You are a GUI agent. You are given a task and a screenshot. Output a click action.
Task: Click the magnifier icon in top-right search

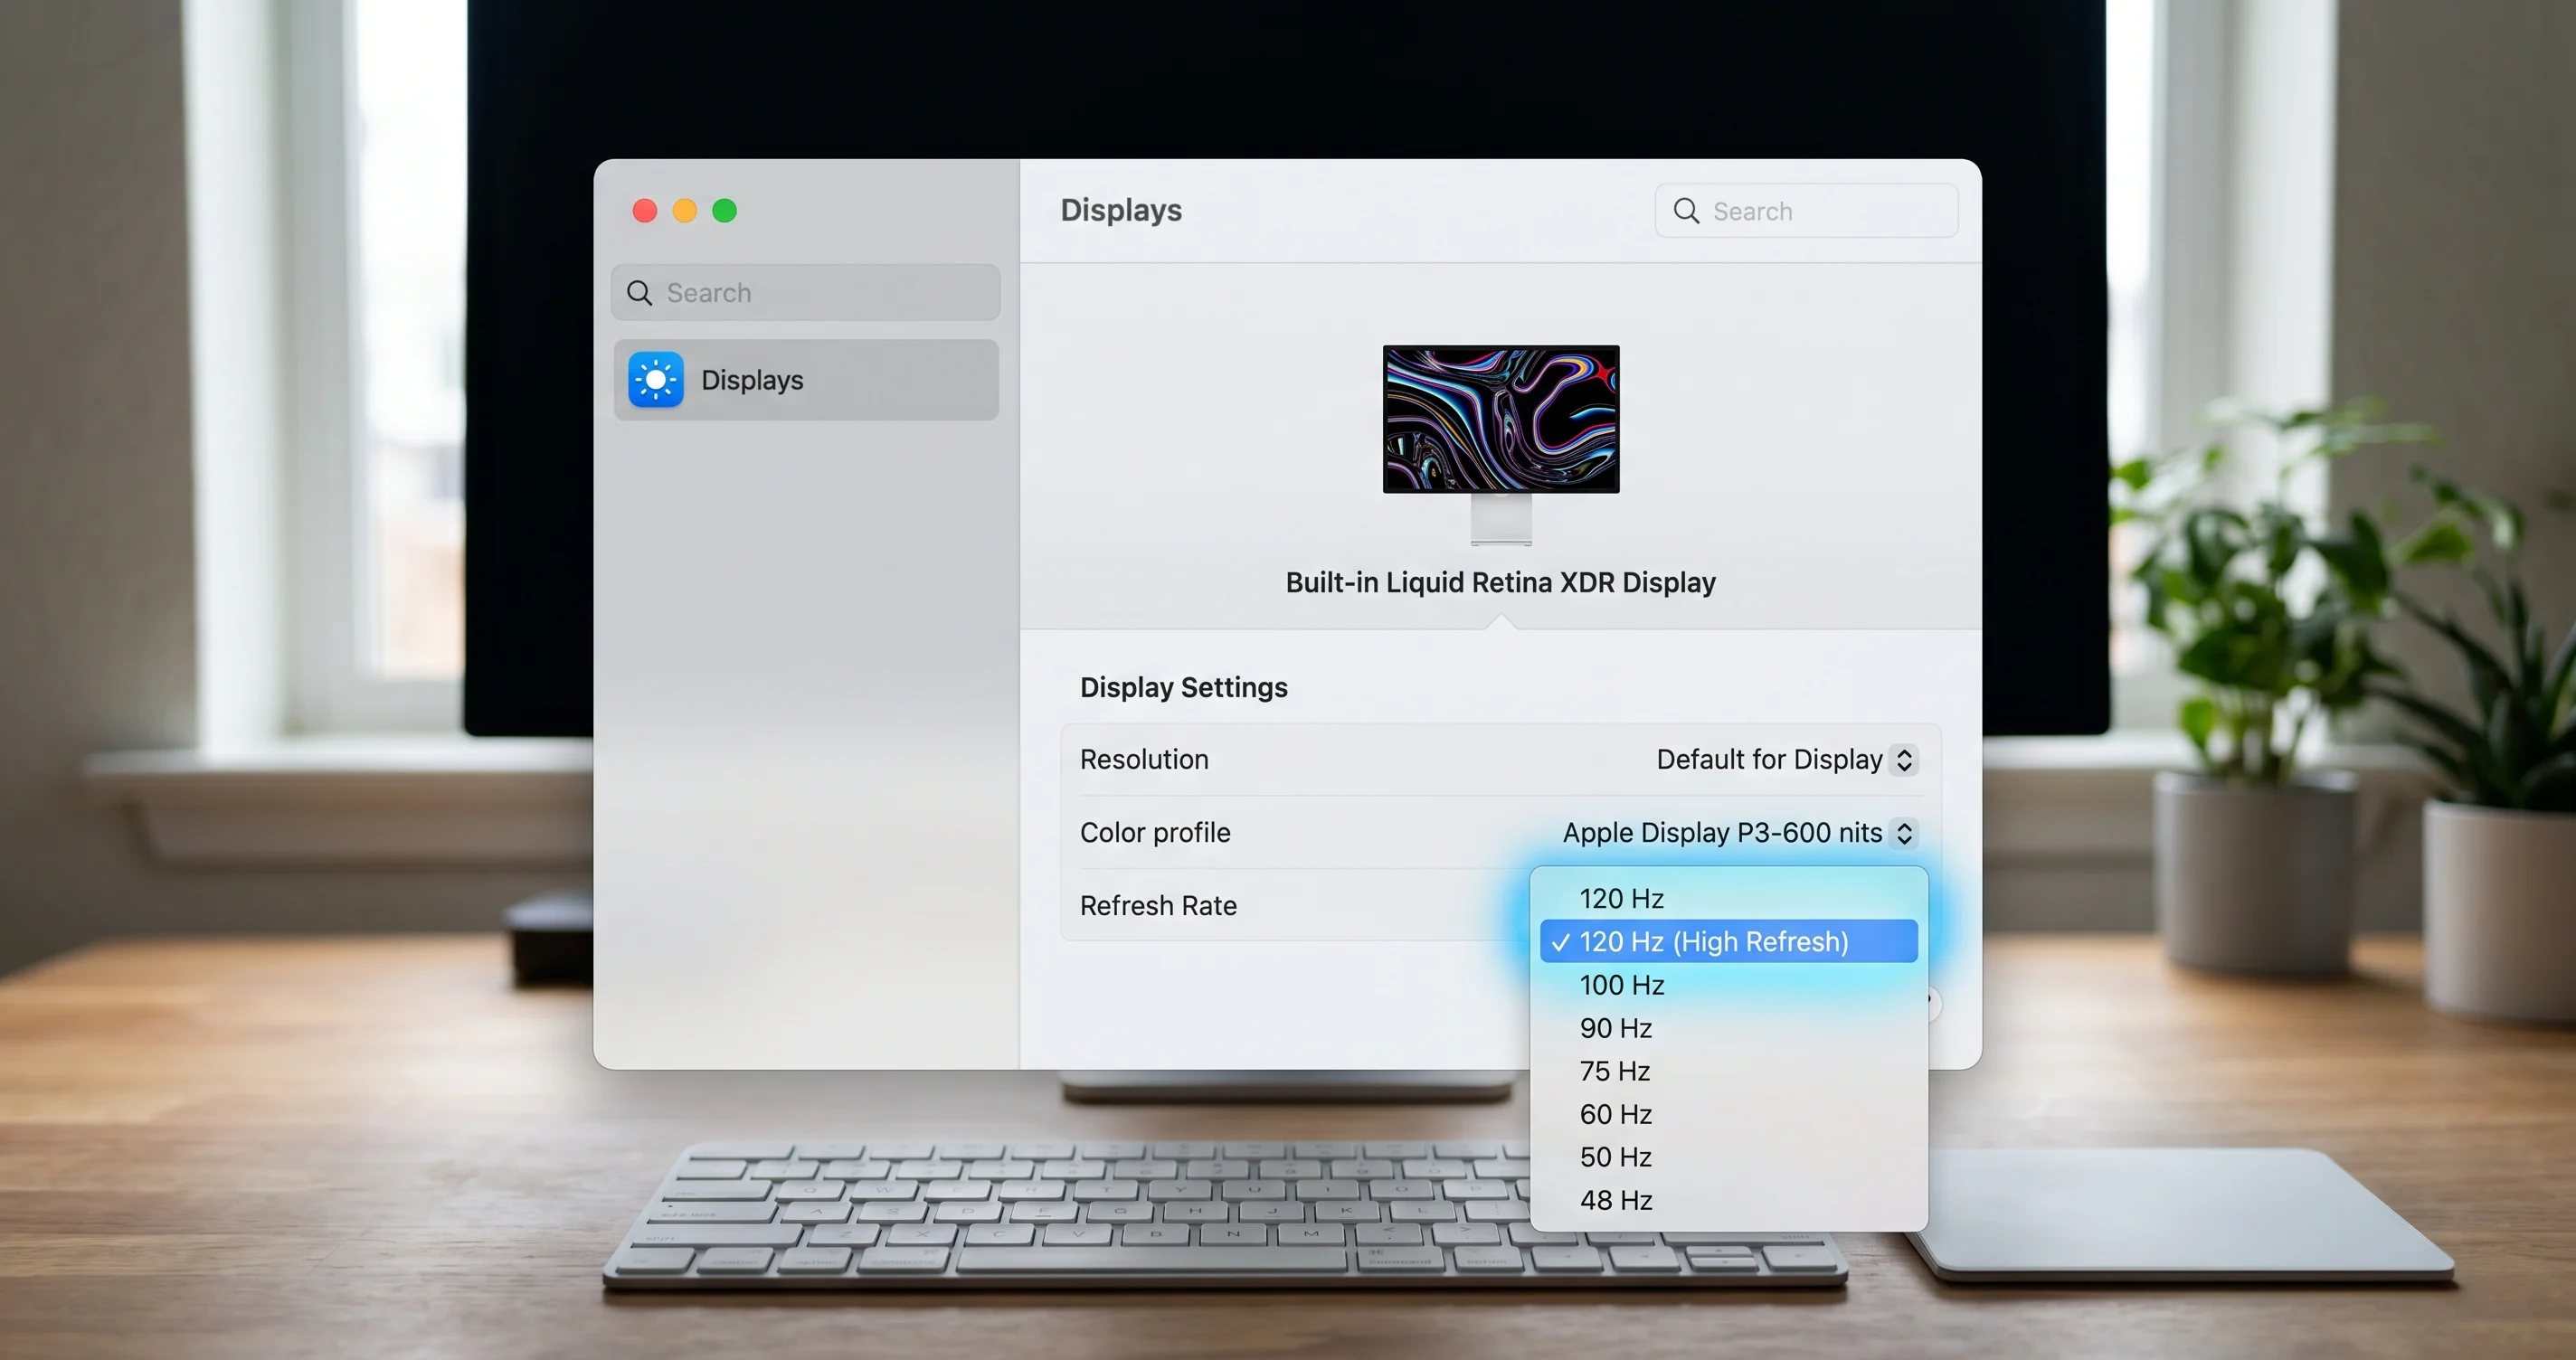pos(1686,211)
